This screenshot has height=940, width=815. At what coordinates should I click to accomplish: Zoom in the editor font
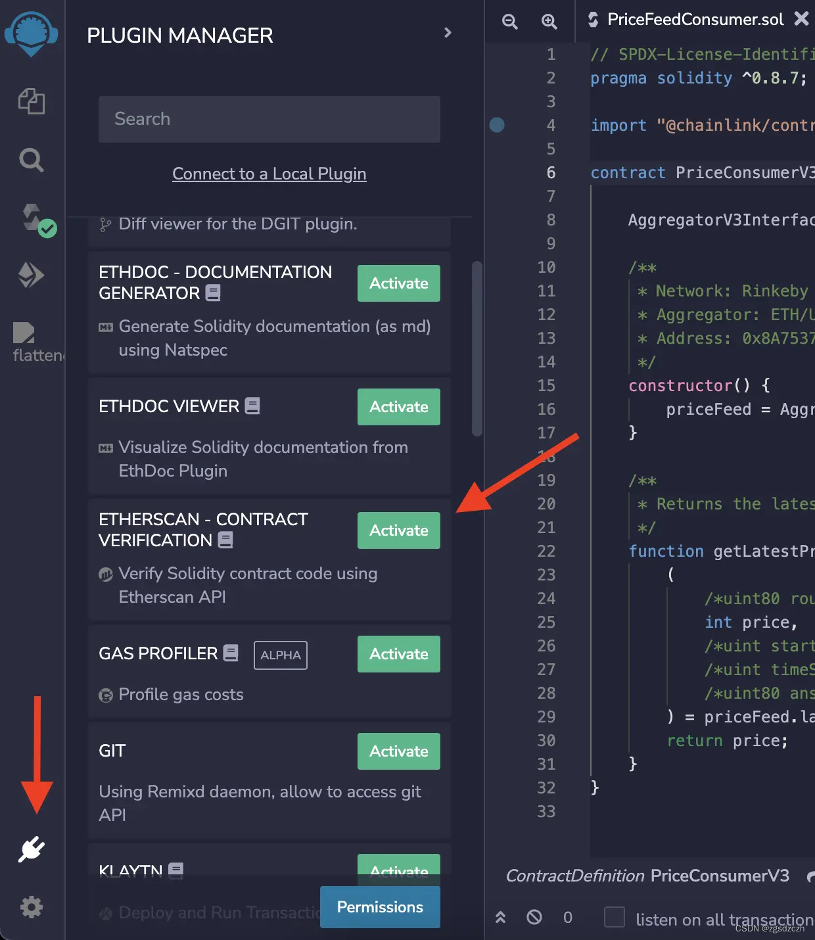[x=549, y=22]
